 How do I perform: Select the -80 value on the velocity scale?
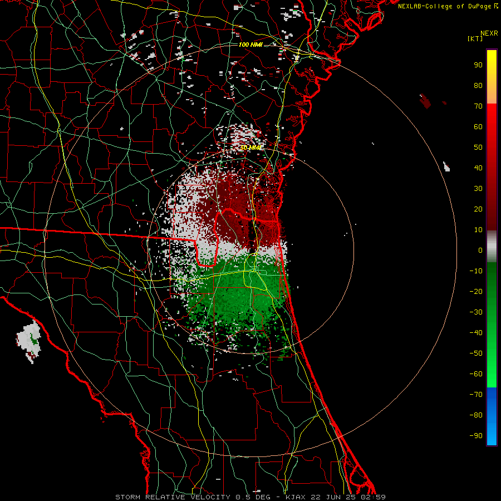tap(476, 415)
